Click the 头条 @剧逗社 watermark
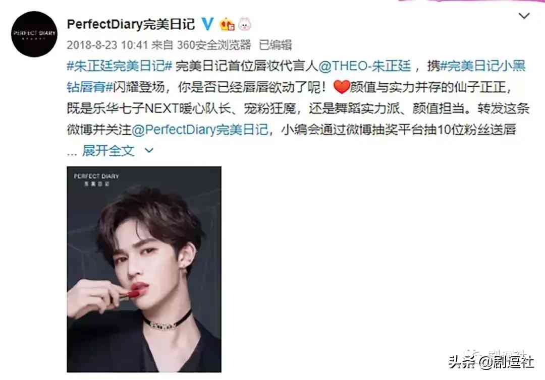Viewport: 545px width, 380px height. (x=491, y=362)
